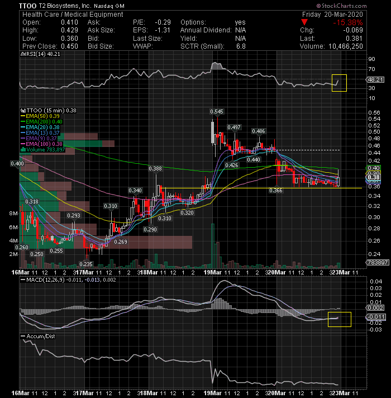The width and height of the screenshot is (391, 398).
Task: Click the 0.293 price label
Action: click(x=74, y=216)
